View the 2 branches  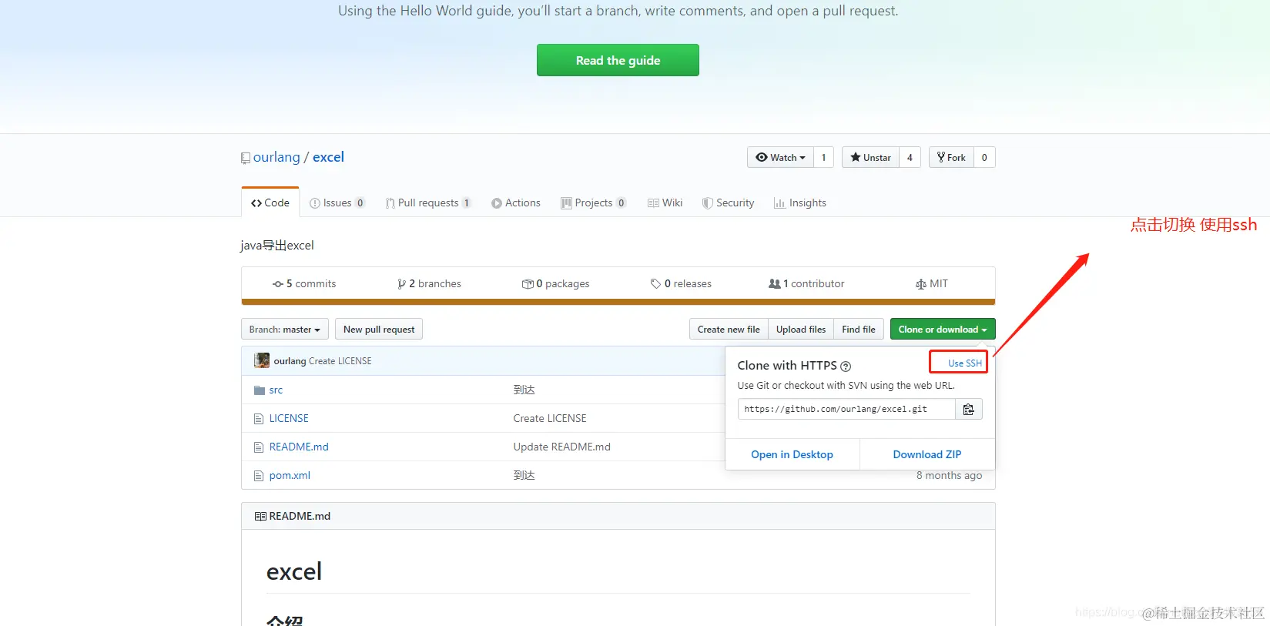[x=429, y=283]
